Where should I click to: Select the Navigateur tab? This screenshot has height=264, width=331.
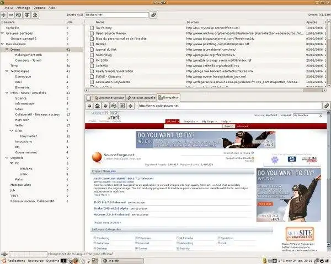click(x=168, y=97)
